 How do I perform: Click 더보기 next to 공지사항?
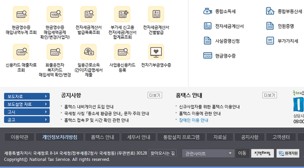(155, 95)
